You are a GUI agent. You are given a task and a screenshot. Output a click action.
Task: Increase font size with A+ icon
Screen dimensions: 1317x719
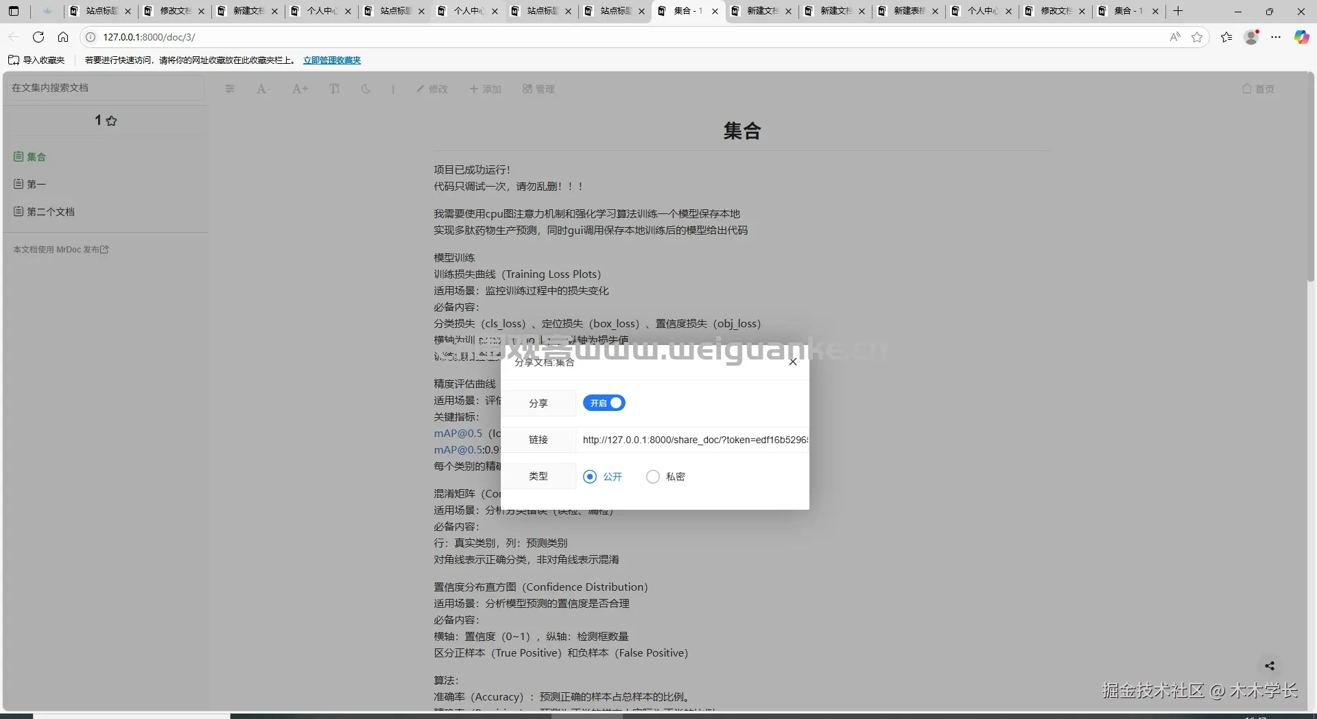300,89
